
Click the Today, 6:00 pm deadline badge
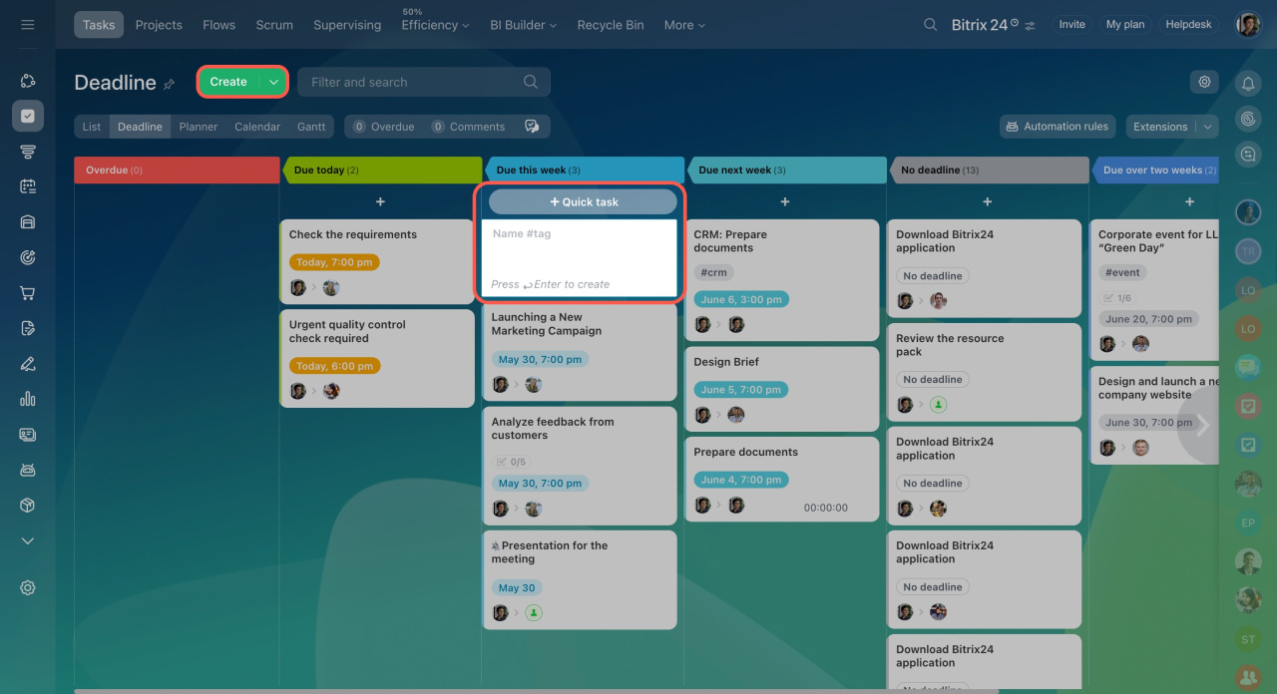point(334,366)
